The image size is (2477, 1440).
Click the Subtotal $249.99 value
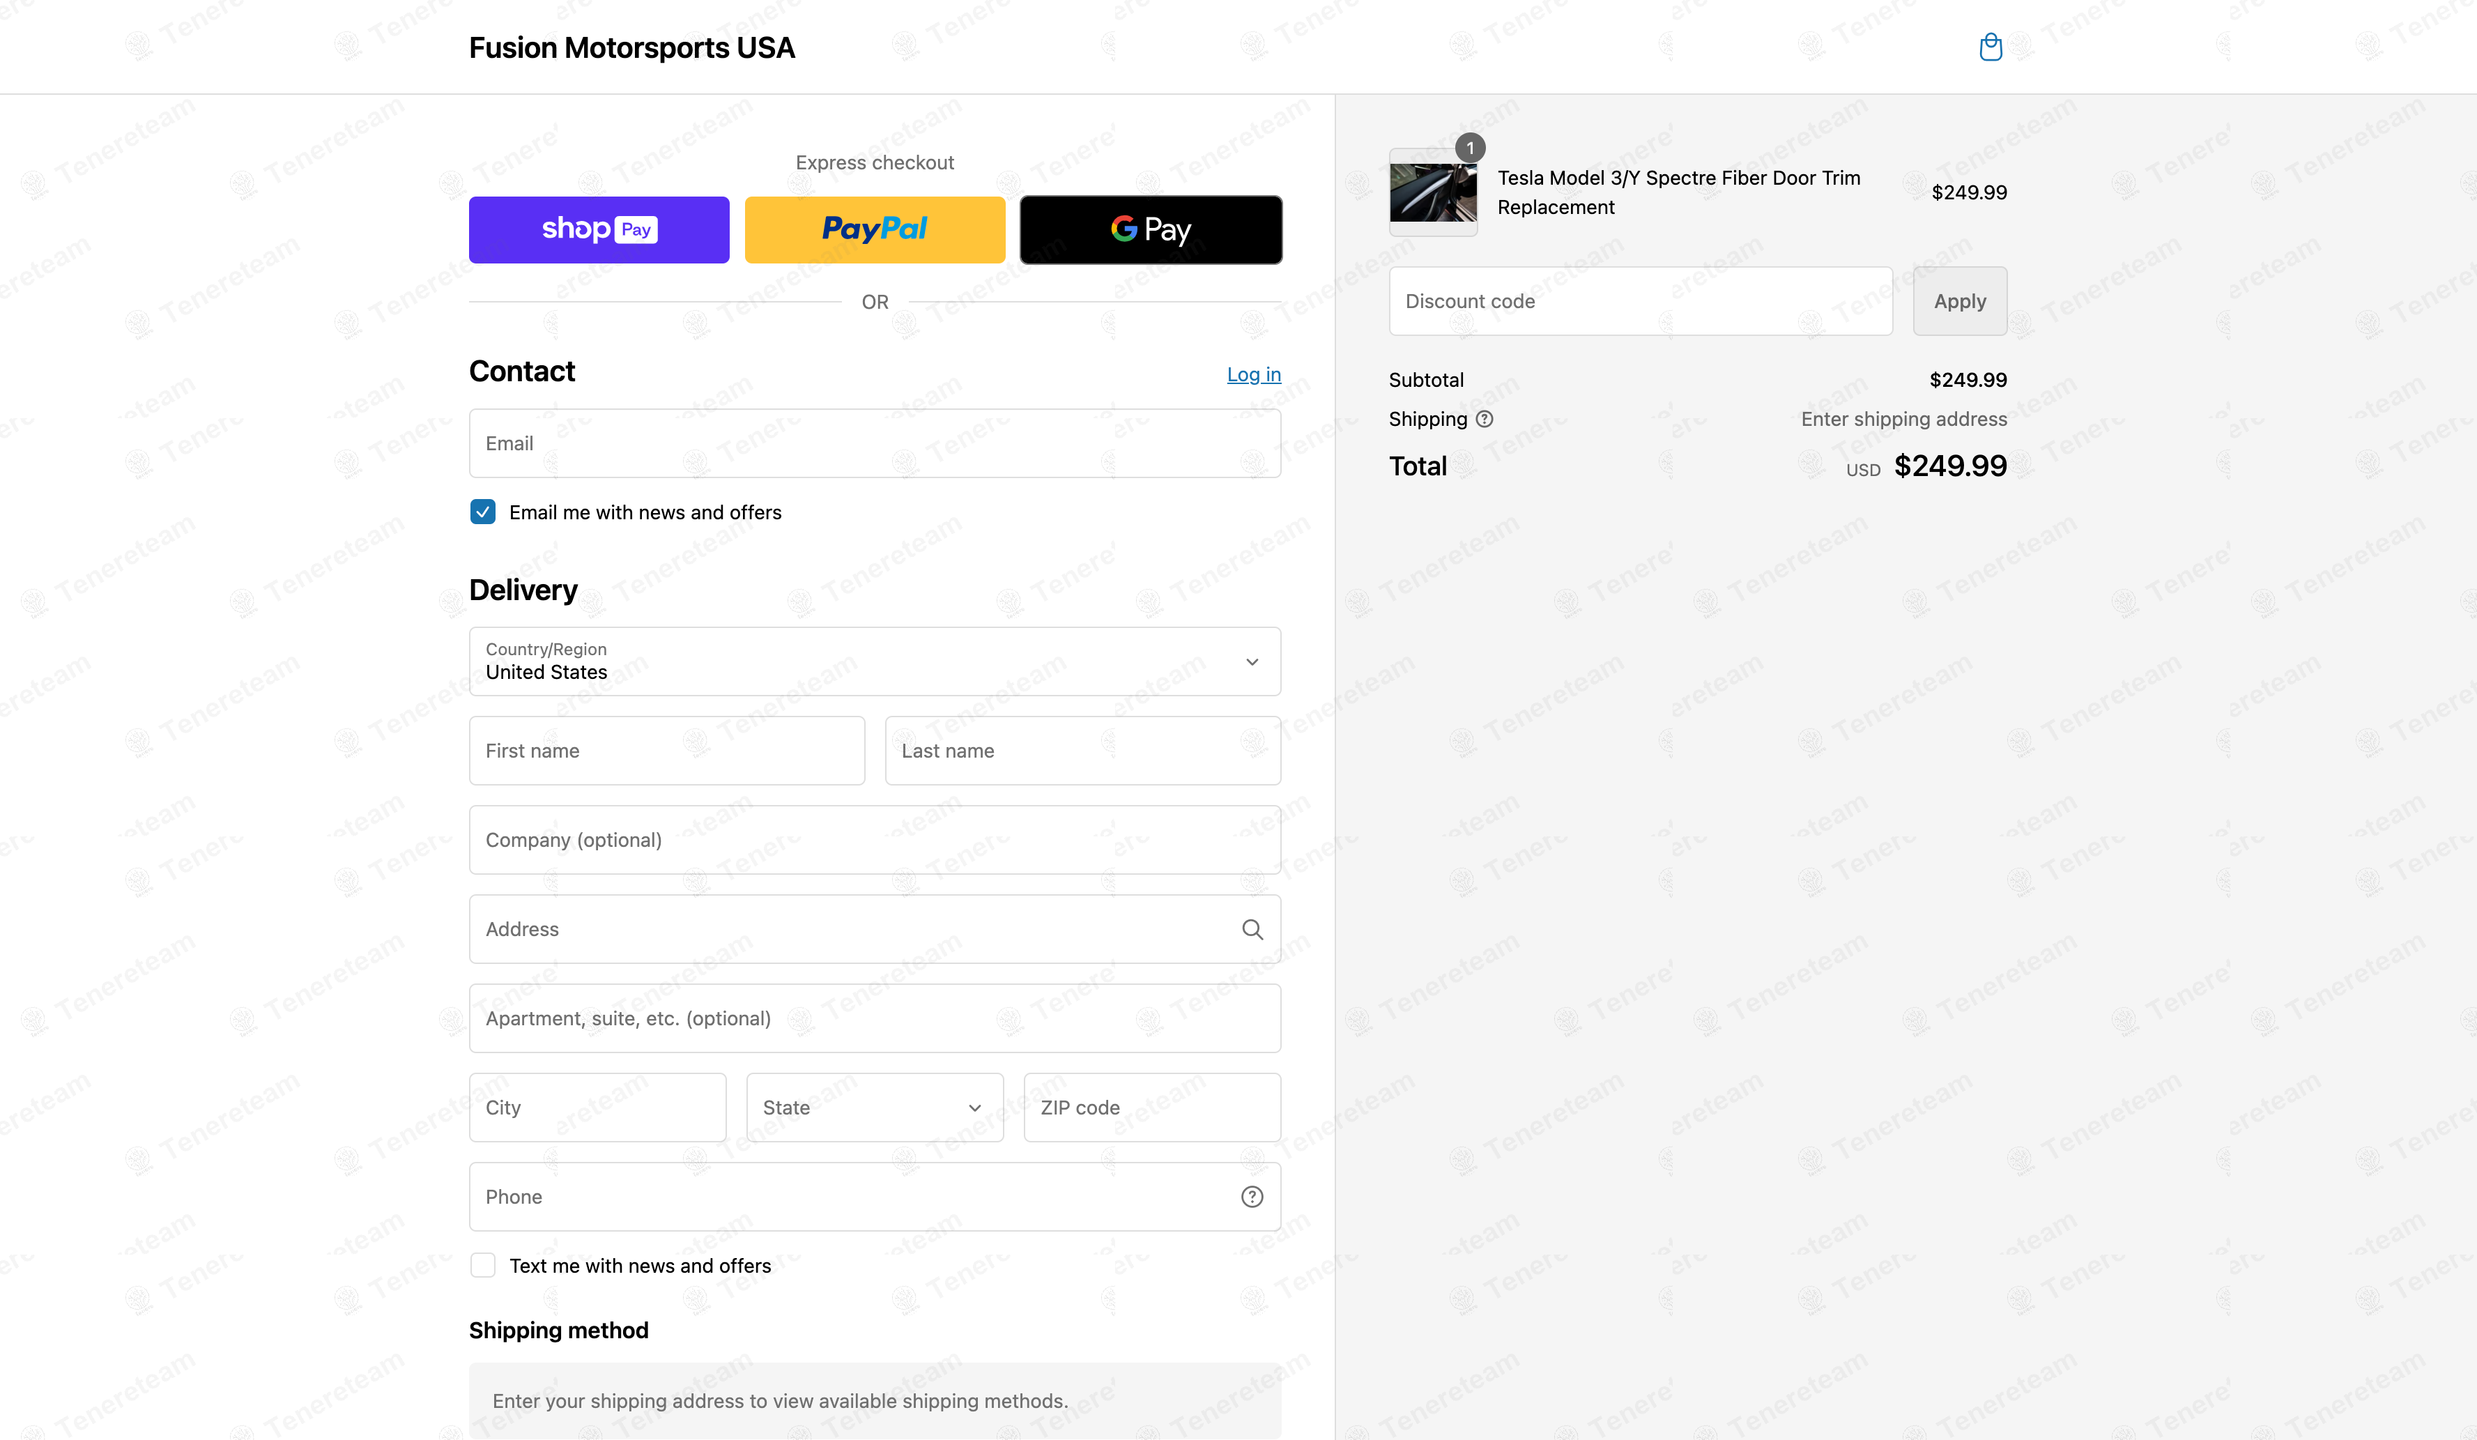coord(1968,379)
